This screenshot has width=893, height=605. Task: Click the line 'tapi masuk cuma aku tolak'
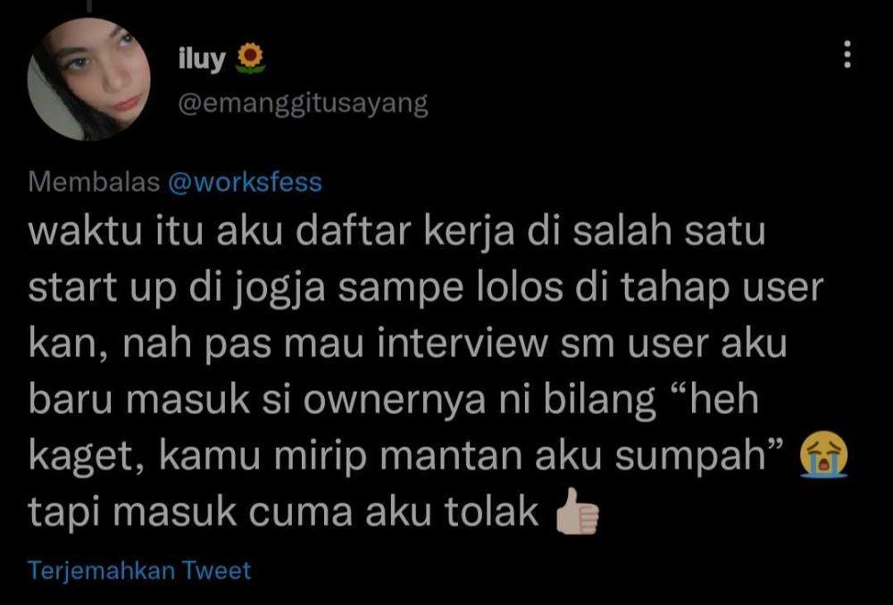tap(283, 511)
